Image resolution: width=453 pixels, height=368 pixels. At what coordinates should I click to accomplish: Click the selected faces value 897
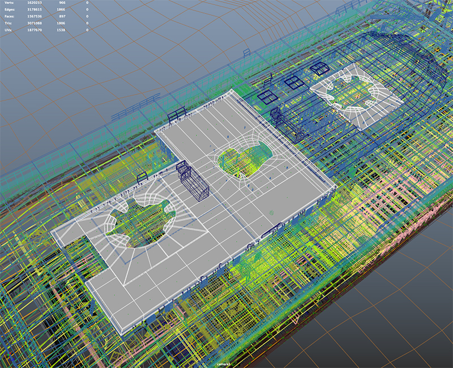[62, 16]
